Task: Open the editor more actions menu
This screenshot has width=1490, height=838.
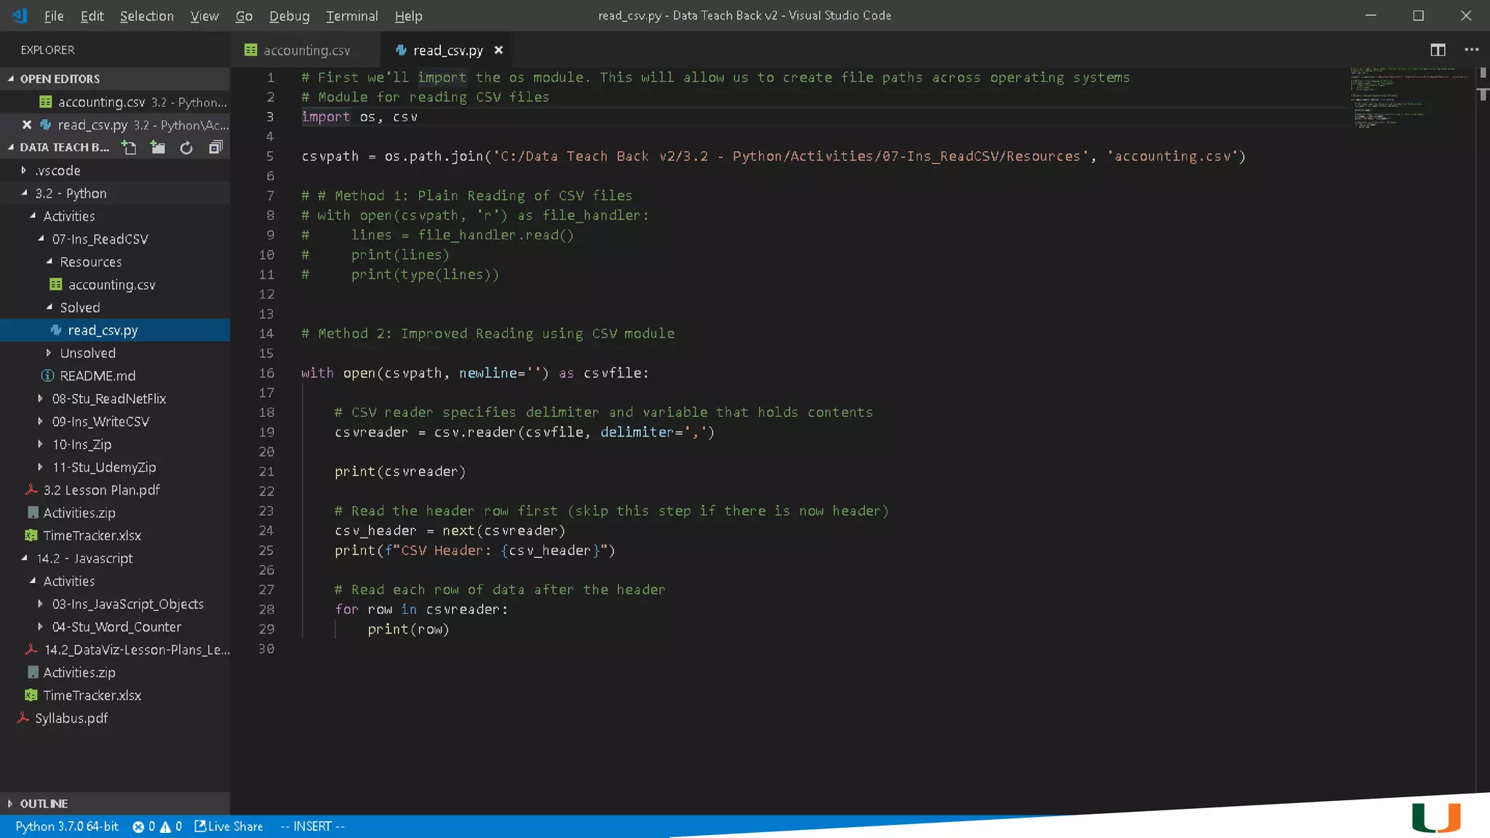Action: click(1471, 50)
